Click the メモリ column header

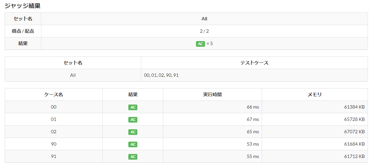(x=315, y=95)
